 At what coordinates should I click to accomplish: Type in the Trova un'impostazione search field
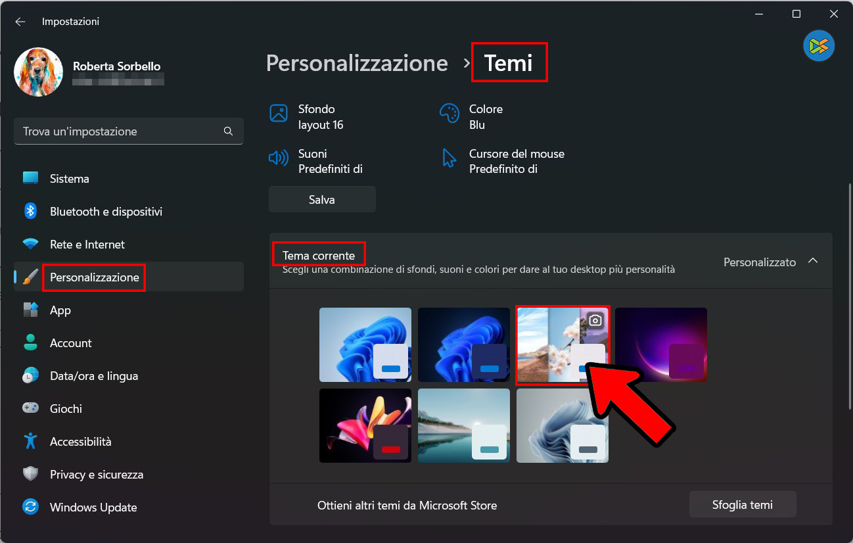(118, 131)
